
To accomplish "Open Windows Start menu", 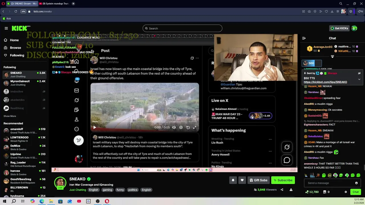I will [5, 201].
